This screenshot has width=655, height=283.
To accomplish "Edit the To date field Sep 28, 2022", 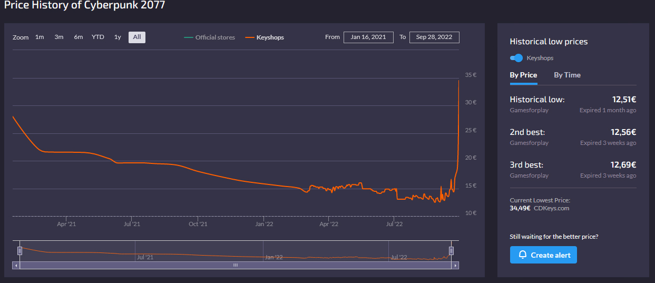I will coord(434,37).
